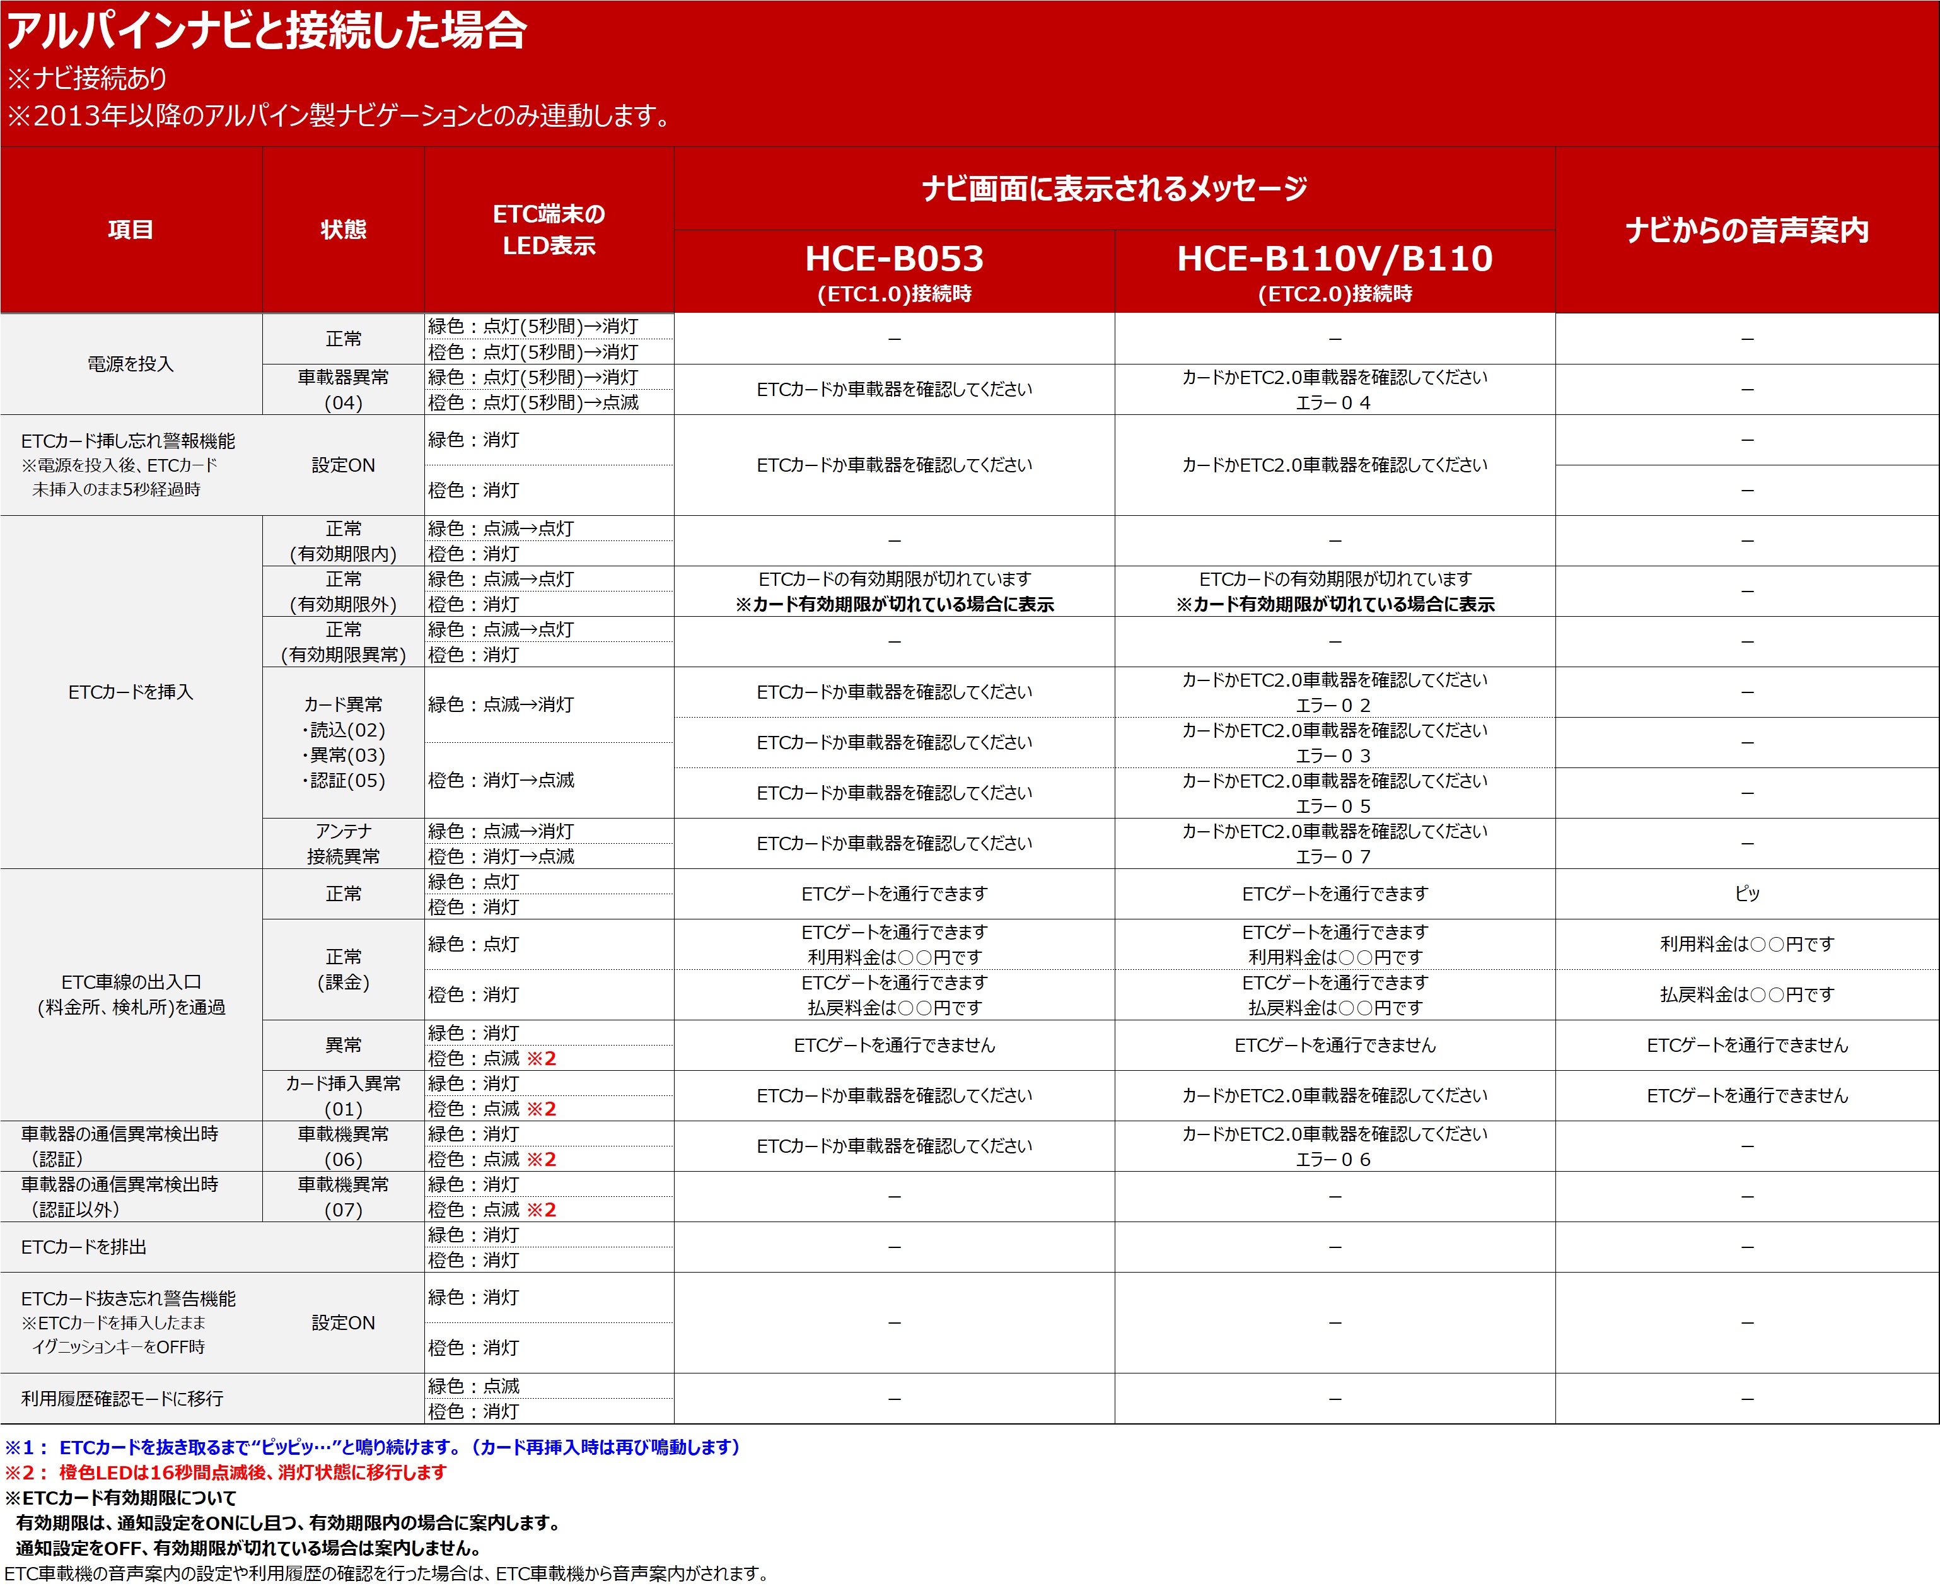Screen dimensions: 1940x1586
Task: Click the ETCカードを排出 row label
Action: (84, 1247)
